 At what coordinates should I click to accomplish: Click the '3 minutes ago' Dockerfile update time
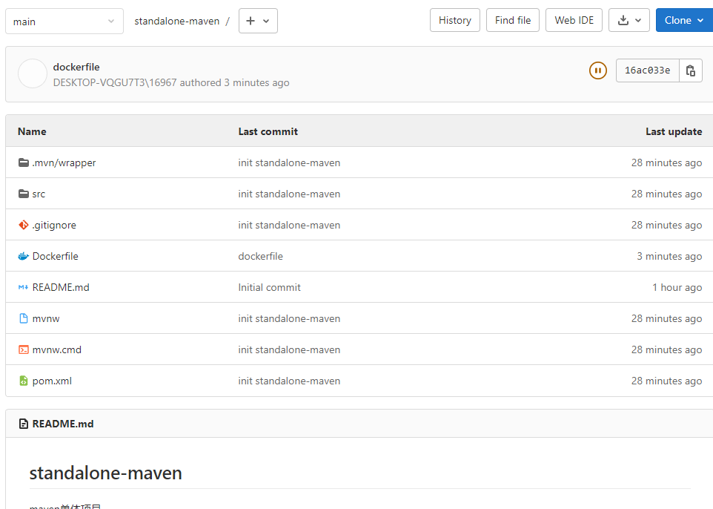pos(669,256)
